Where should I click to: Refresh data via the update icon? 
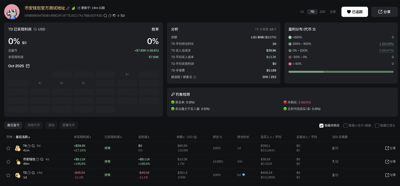coord(79,8)
